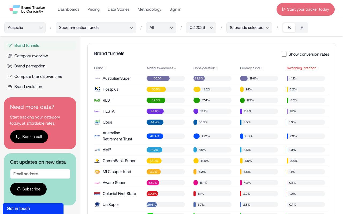Click AustralianSuper 29.8% consideration bar
Screen dimensions: 343x214
199,78
